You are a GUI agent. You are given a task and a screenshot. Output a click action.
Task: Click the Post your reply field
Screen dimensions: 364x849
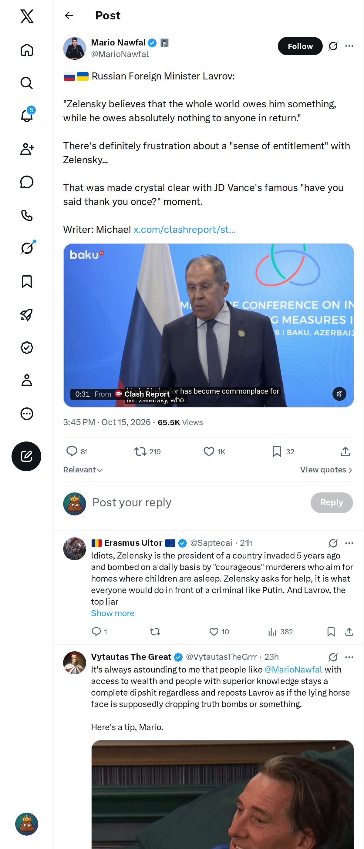point(198,502)
